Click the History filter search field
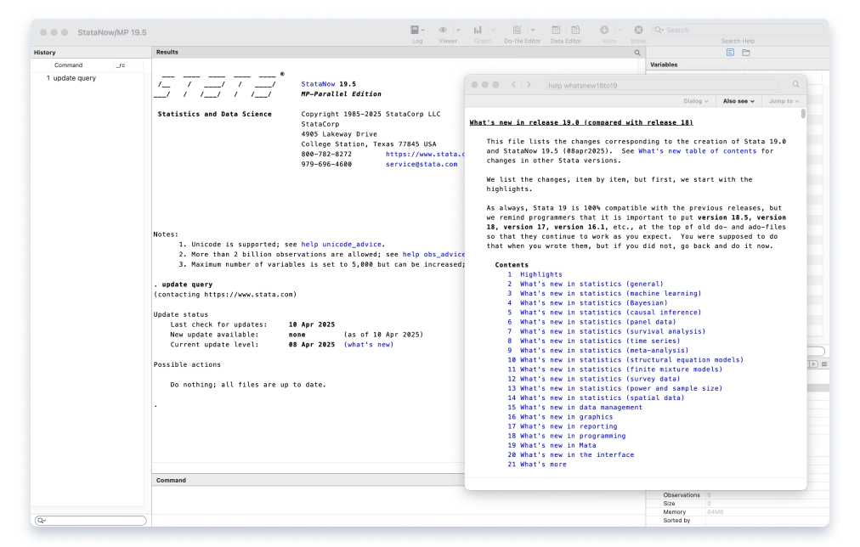Viewport: 860px width, 547px height. [x=90, y=520]
